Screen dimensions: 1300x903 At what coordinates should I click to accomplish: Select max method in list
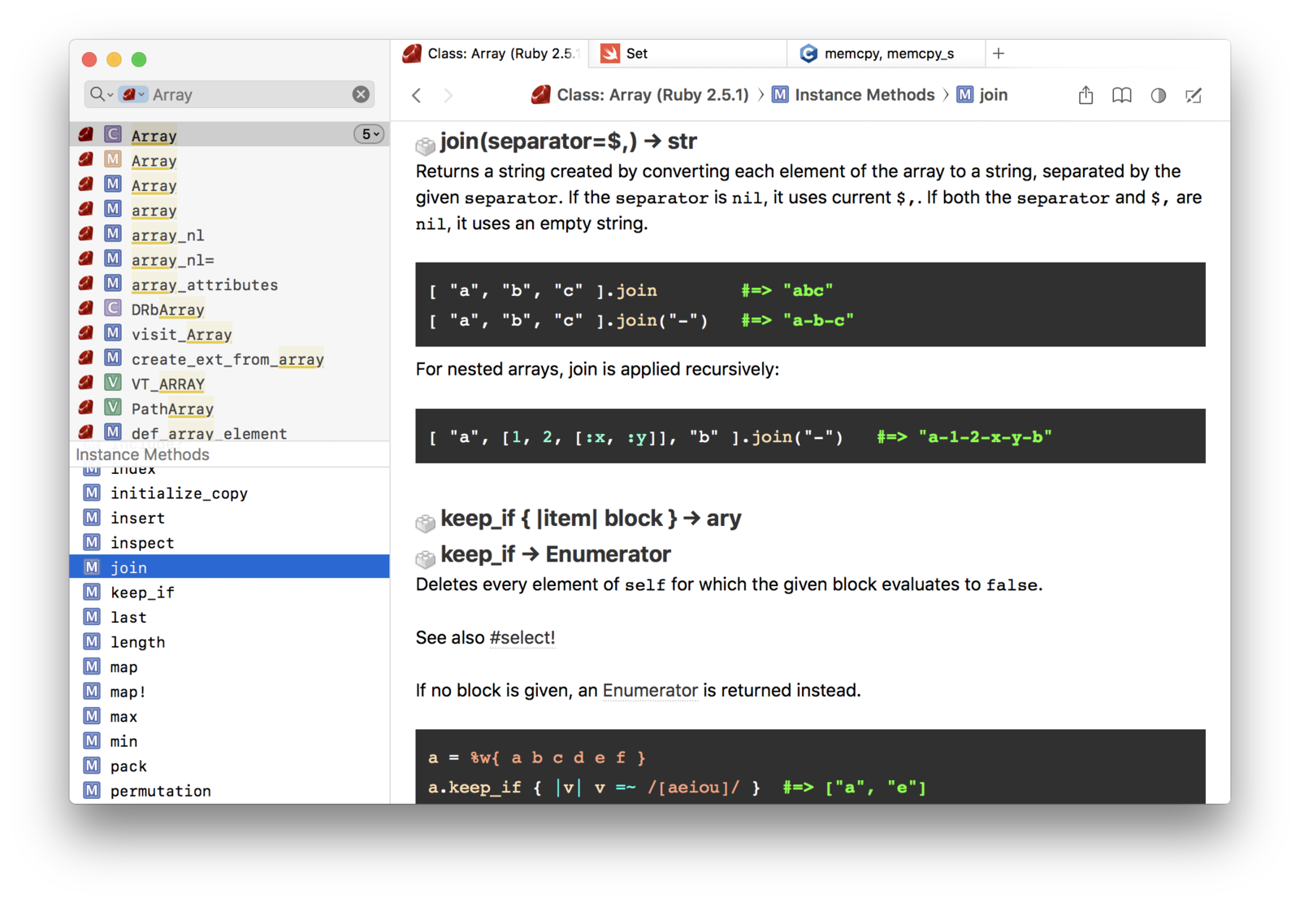229,717
